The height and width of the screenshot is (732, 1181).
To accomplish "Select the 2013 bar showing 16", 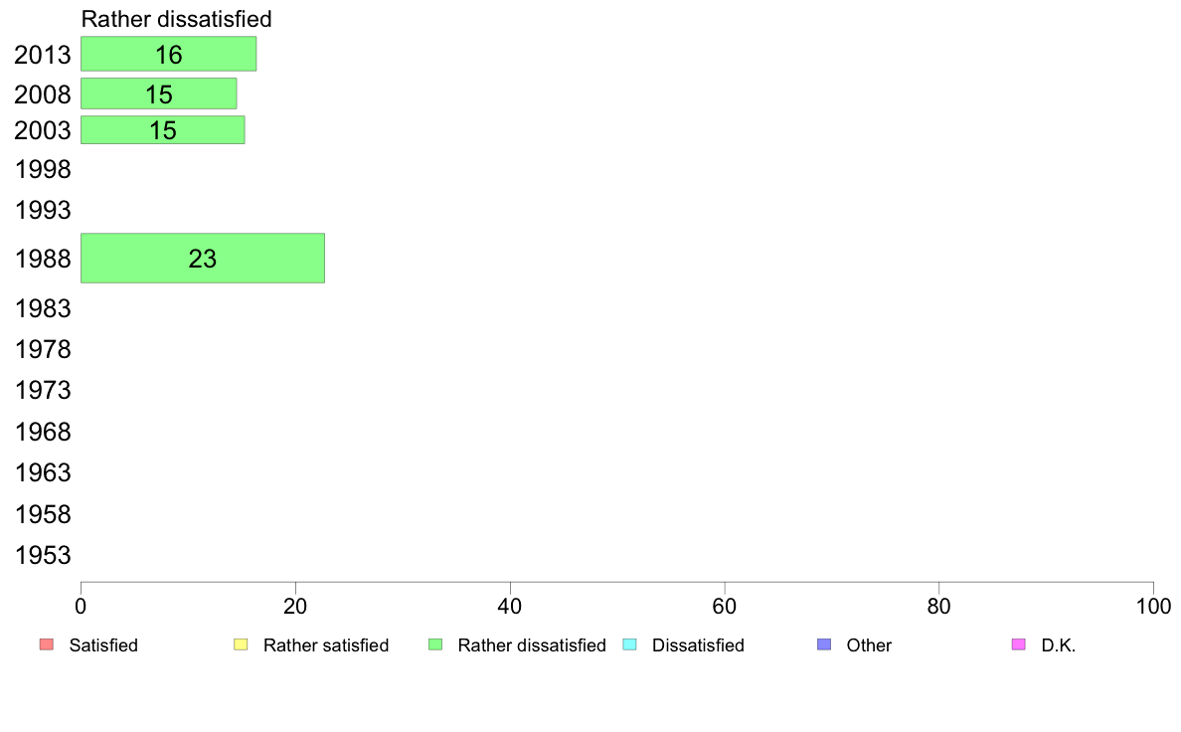I will [x=169, y=54].
